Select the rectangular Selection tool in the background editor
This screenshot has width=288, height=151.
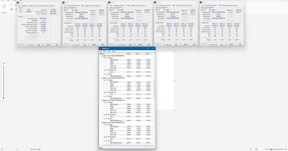(x=4, y=6)
